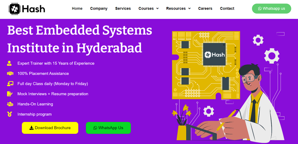
Task: Click the handshake placement icon
Action: (x=10, y=73)
